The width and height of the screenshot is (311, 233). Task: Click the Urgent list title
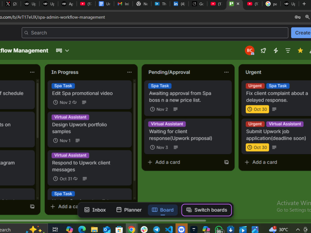coord(253,72)
